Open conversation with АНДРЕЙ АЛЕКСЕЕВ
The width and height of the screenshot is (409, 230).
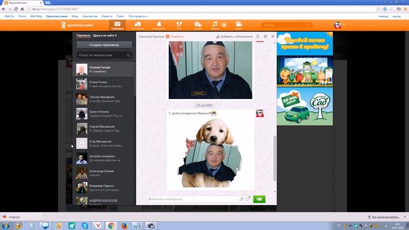point(104,201)
